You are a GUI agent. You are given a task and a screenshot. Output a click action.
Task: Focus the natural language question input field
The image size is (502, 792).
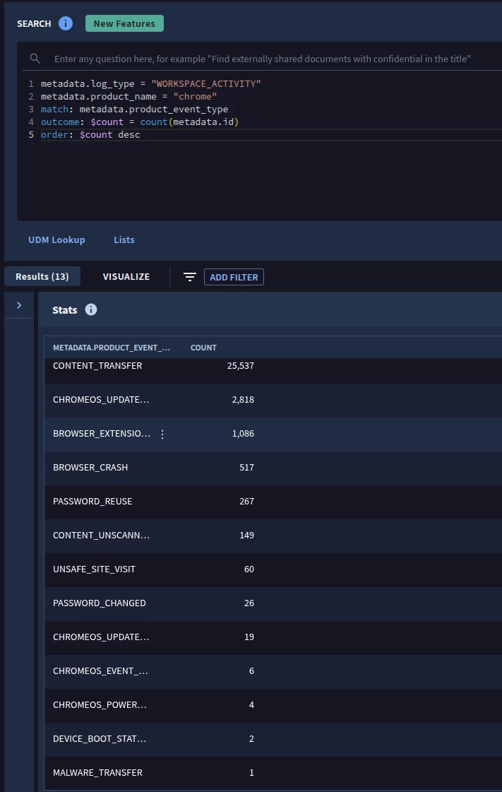tap(263, 59)
